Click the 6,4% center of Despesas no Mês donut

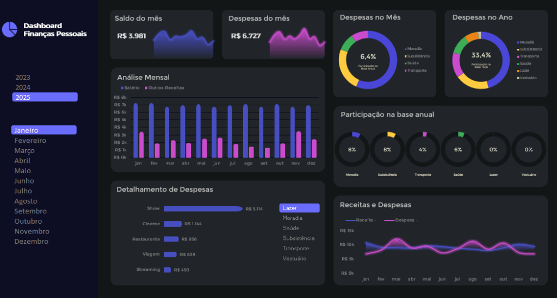coord(368,56)
